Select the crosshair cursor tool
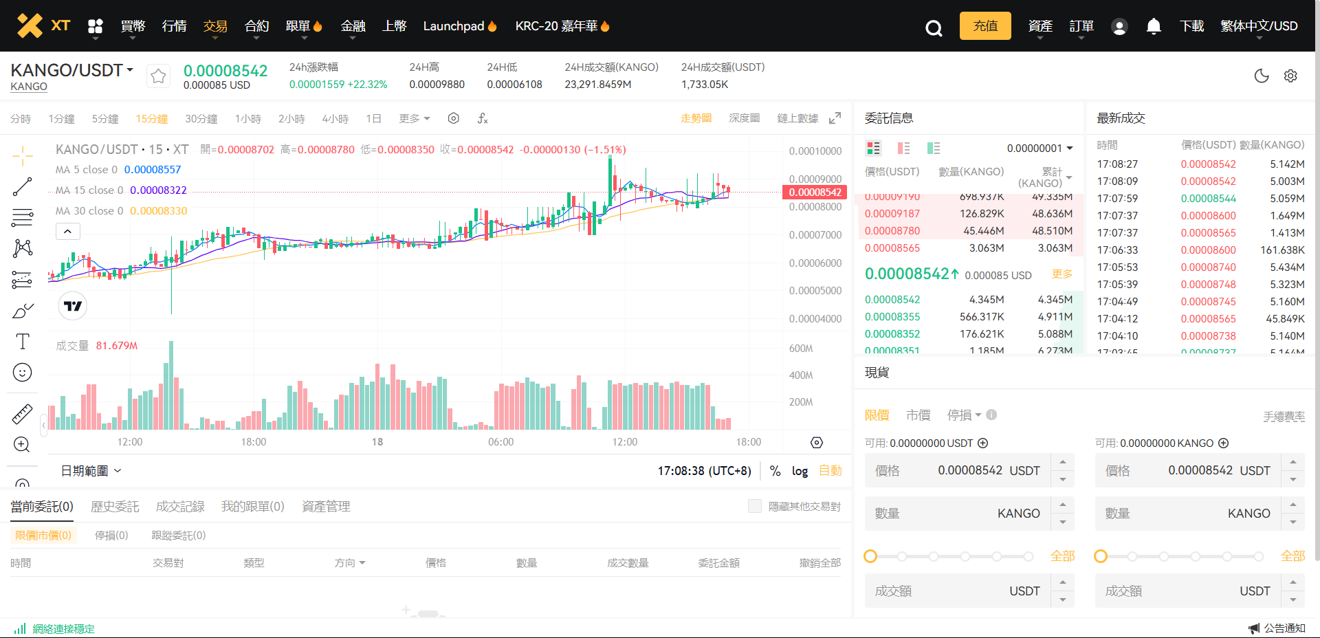Image resolution: width=1320 pixels, height=638 pixels. point(23,156)
